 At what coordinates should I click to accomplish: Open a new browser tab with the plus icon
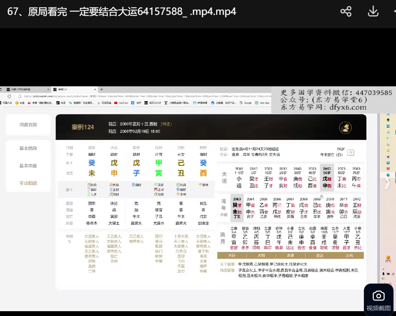(x=102, y=90)
